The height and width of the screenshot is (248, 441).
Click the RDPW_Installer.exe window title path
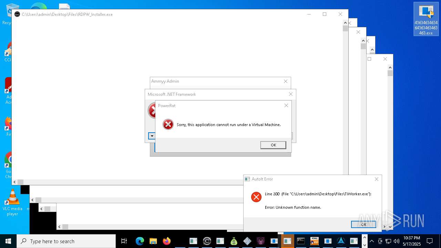coord(67,14)
